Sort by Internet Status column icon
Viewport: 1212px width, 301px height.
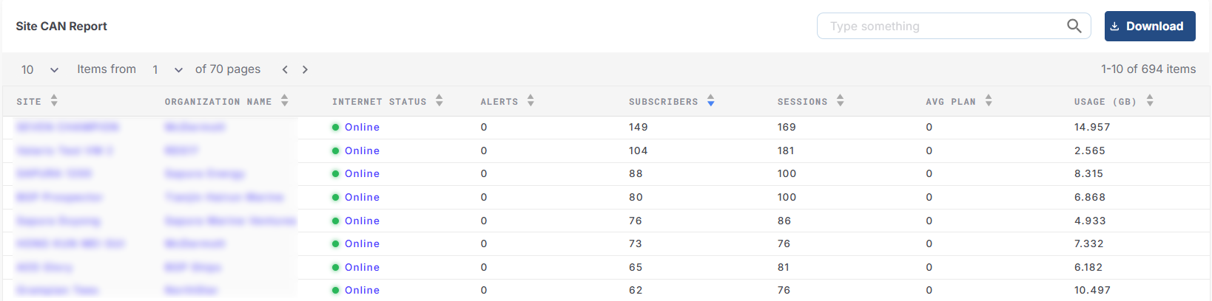pyautogui.click(x=440, y=101)
